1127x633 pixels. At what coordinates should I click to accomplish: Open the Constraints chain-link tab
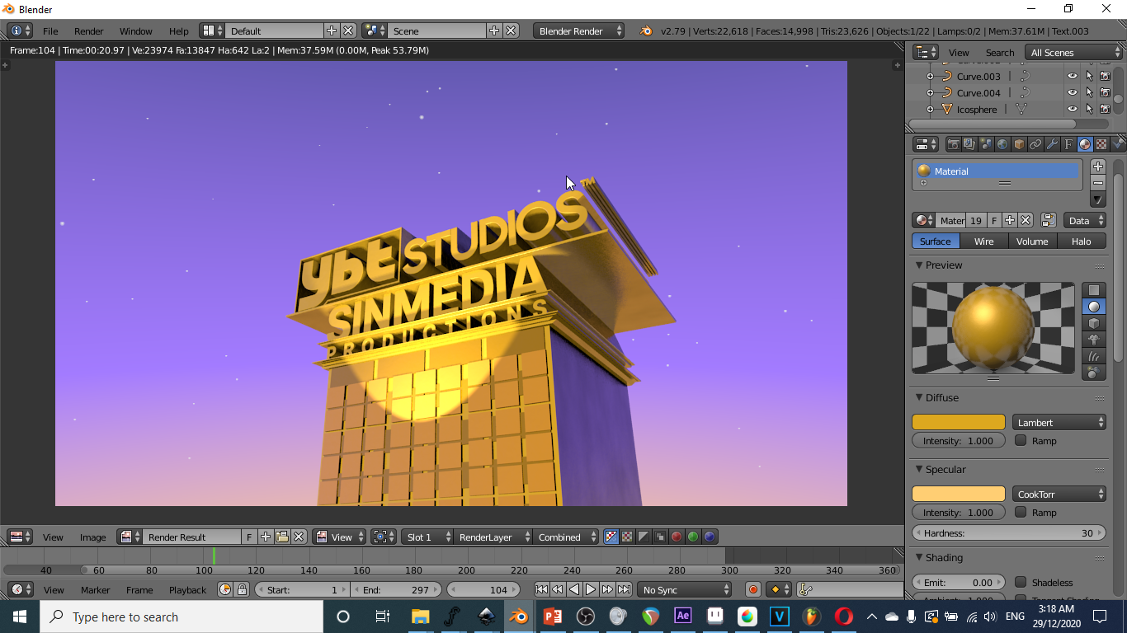click(1035, 144)
